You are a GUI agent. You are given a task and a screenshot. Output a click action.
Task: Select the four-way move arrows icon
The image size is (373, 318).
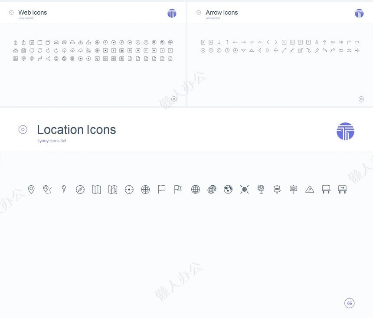pos(276,50)
